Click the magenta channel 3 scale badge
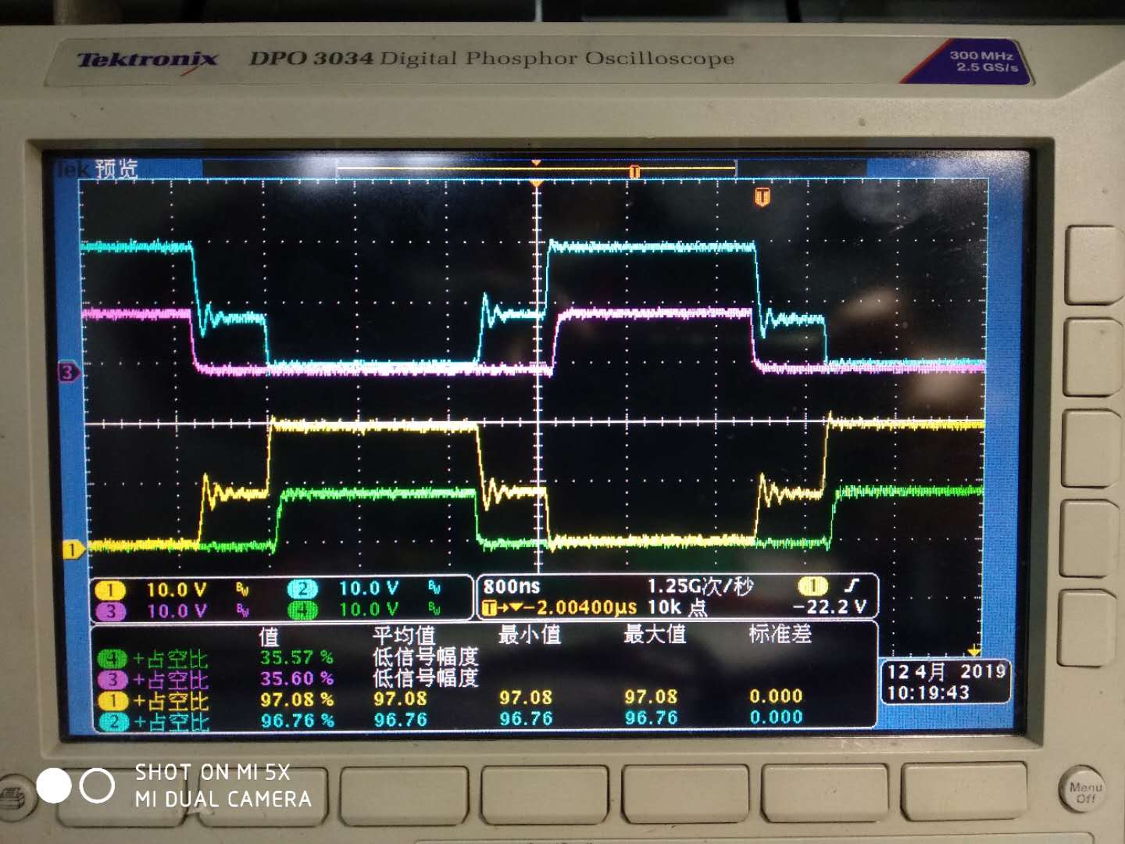Screen dimensions: 1125x844 110,611
